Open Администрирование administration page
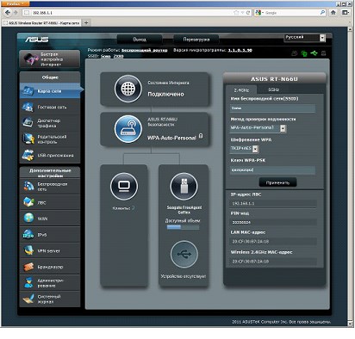 pyautogui.click(x=50, y=283)
